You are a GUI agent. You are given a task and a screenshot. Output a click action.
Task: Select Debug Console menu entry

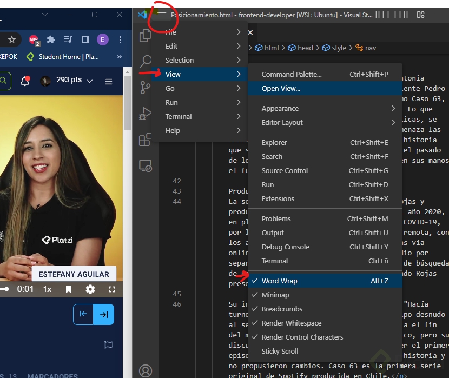coord(325,247)
